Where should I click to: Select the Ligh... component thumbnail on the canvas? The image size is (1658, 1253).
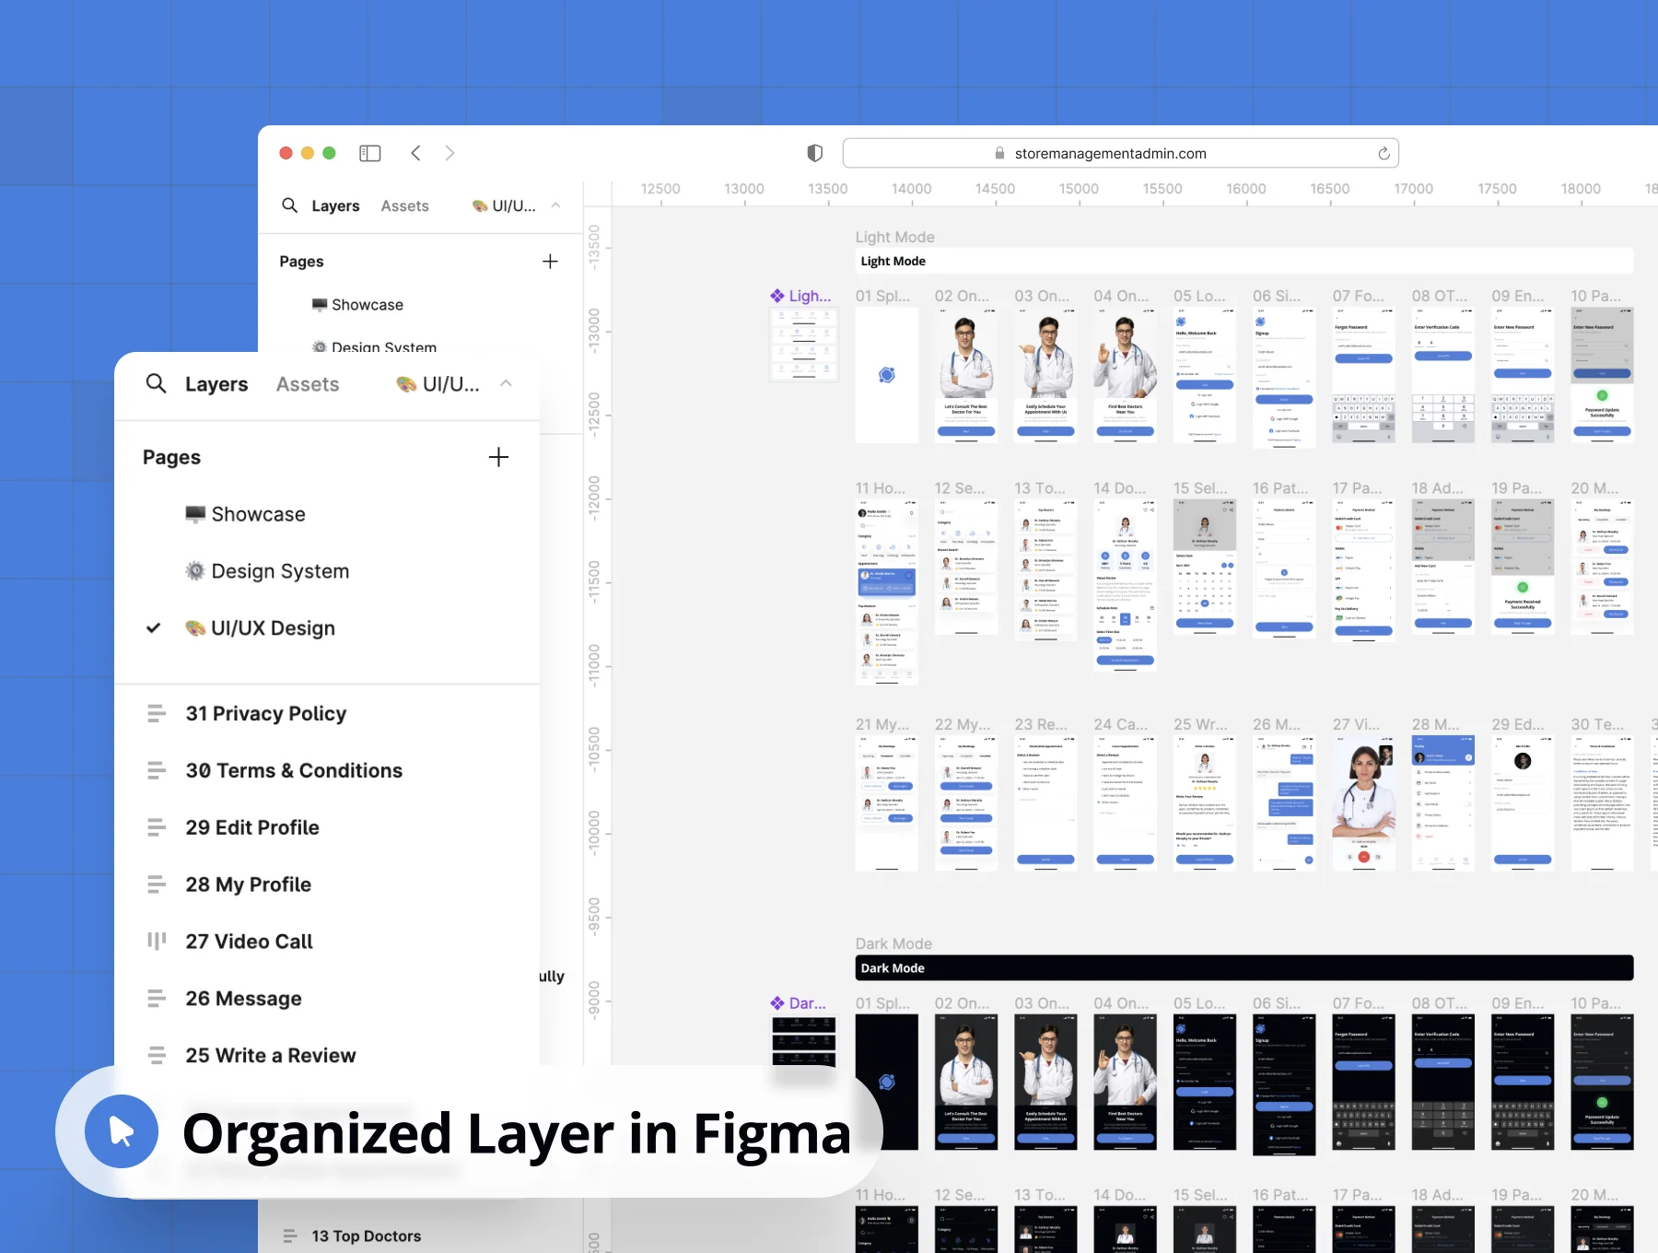click(x=804, y=345)
